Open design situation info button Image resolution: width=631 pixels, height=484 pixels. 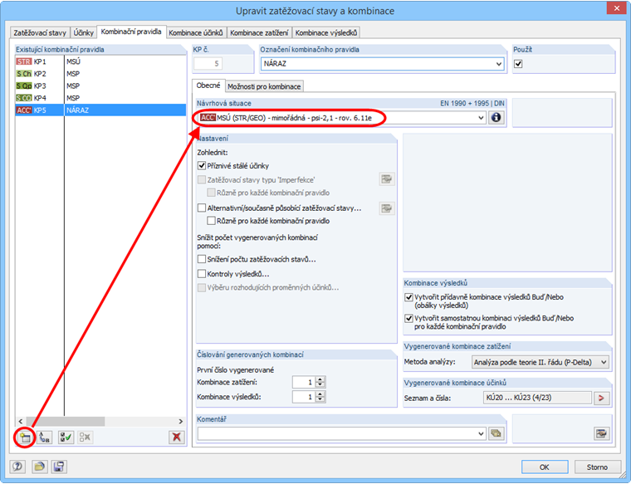tap(496, 118)
